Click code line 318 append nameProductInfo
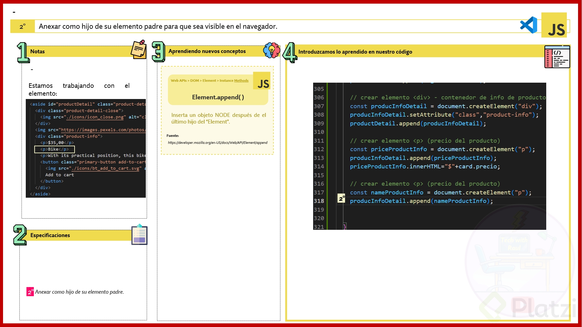Viewport: 582px width, 327px height. pos(422,201)
